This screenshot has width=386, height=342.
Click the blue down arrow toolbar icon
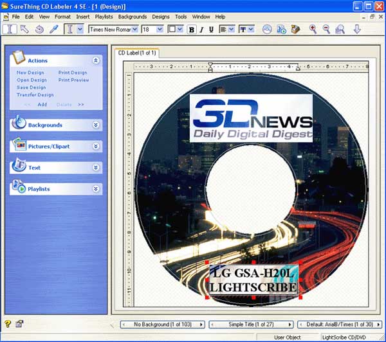(x=357, y=30)
